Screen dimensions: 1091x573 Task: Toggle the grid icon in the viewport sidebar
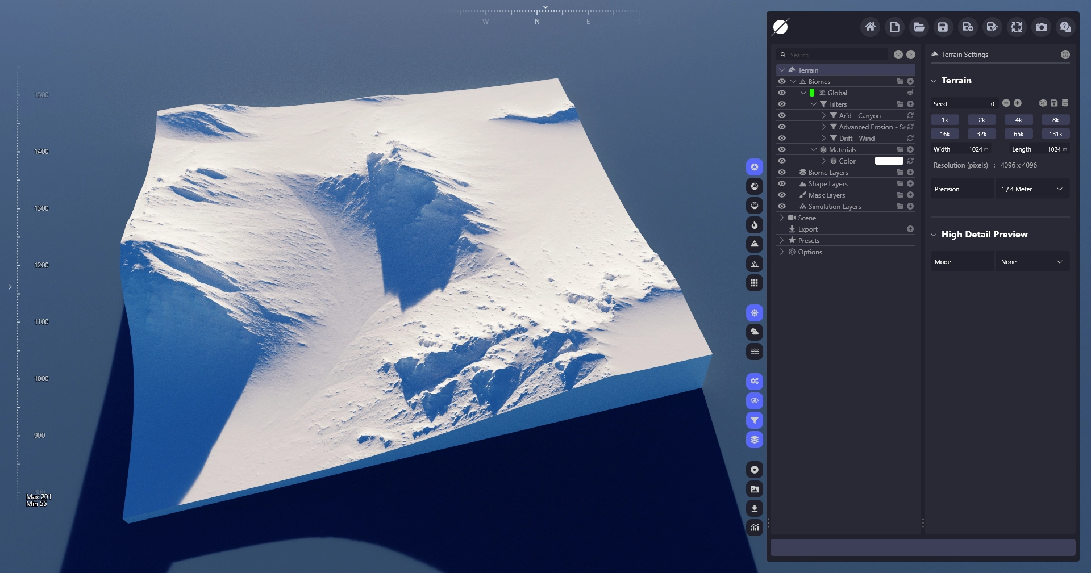755,283
